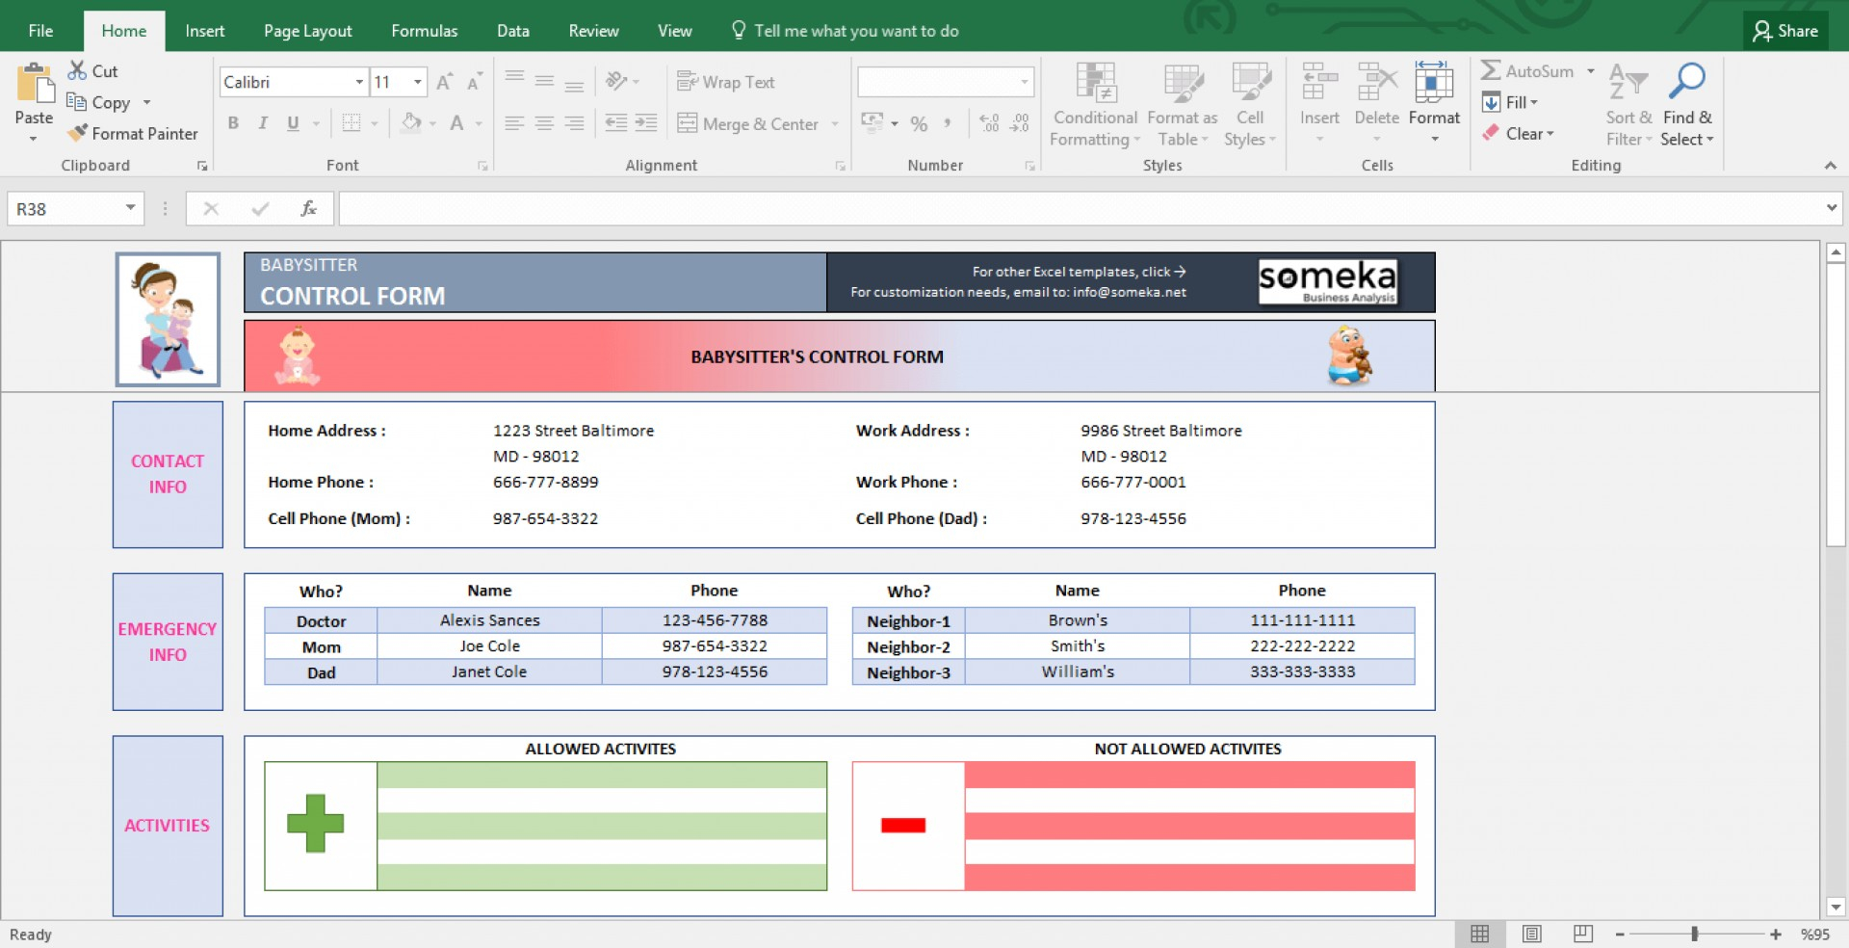Click the someka logo image

(1327, 281)
